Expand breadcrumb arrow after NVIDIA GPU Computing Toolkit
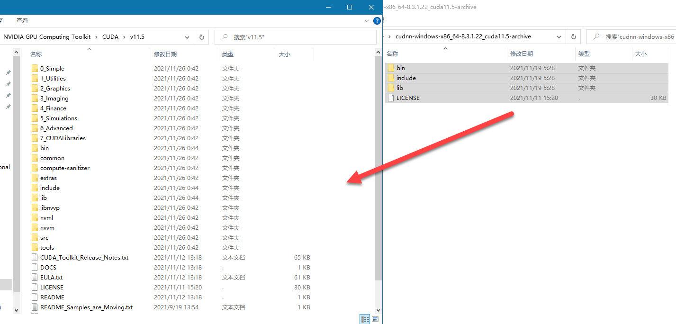Image resolution: width=676 pixels, height=324 pixels. pos(97,37)
